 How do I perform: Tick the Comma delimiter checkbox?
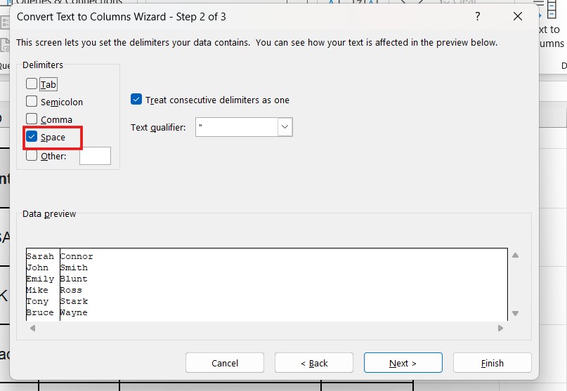tap(32, 119)
